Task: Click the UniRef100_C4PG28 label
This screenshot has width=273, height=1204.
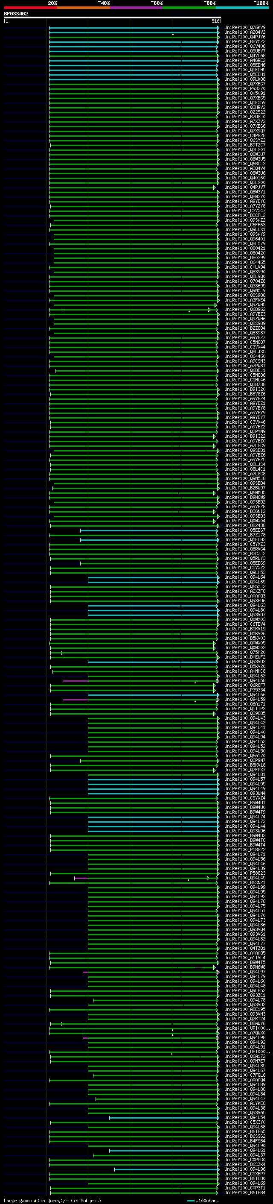Action: pos(244,135)
